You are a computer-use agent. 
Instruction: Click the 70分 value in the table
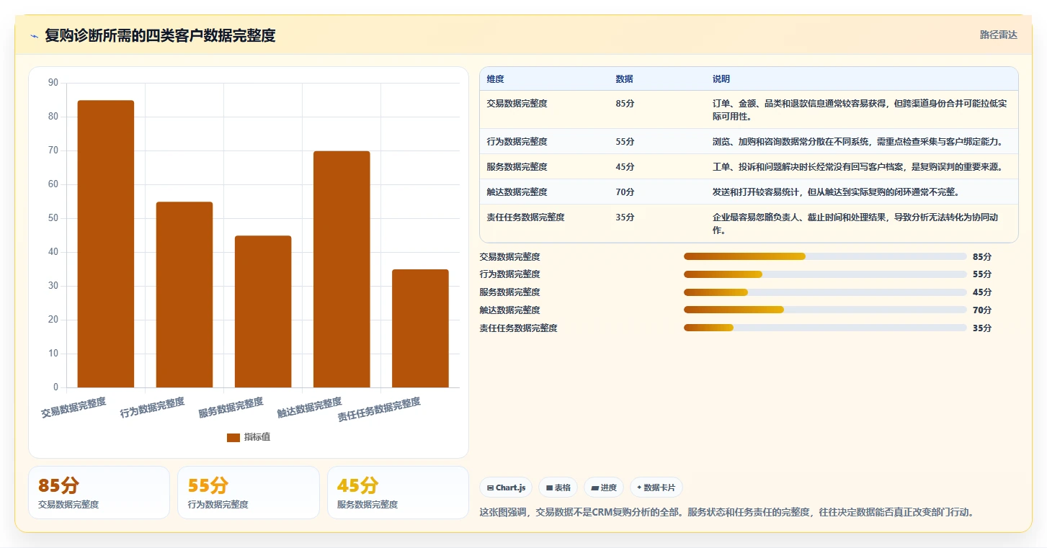pos(625,192)
